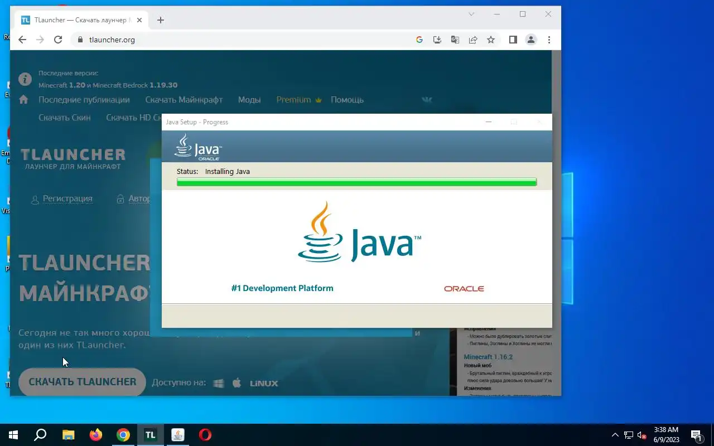The height and width of the screenshot is (446, 714).
Task: Close the TLauncher tab
Action: click(139, 20)
